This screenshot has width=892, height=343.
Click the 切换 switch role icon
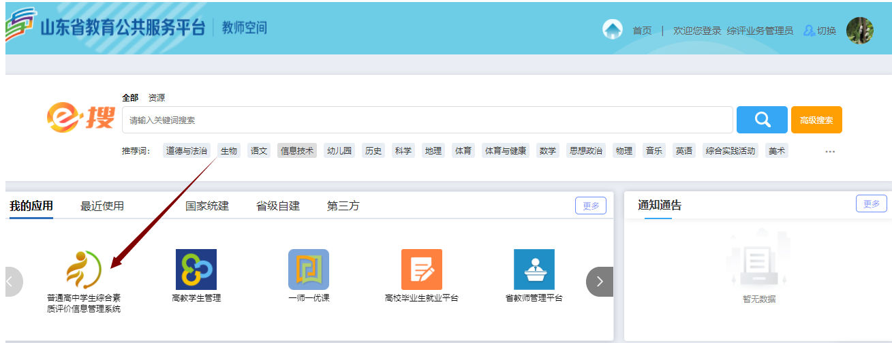coord(810,31)
